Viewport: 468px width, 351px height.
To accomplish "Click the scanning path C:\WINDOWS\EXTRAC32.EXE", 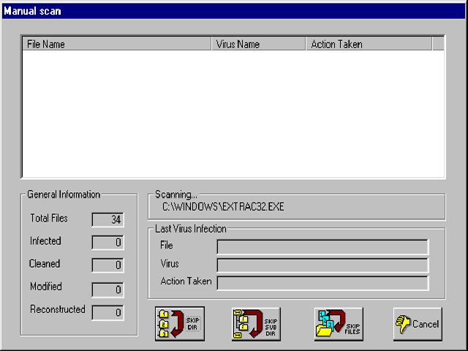I will click(x=223, y=207).
